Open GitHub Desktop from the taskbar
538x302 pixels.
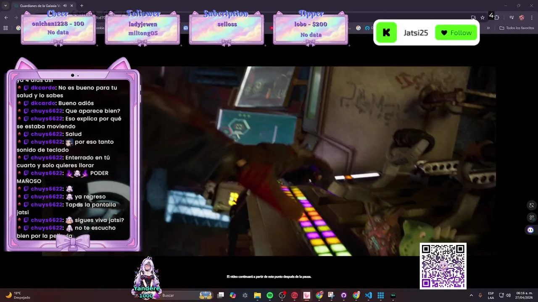[x=344, y=295]
